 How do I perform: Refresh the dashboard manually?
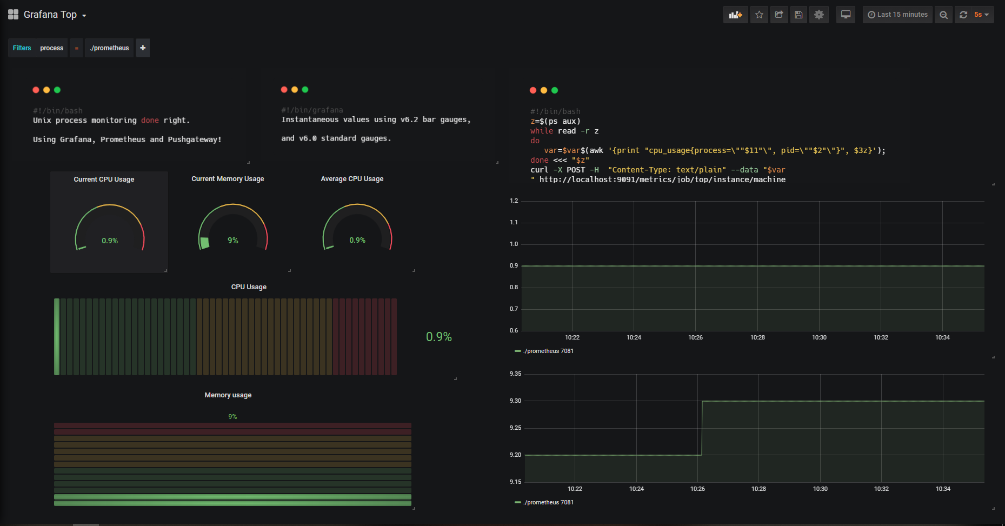click(x=963, y=15)
